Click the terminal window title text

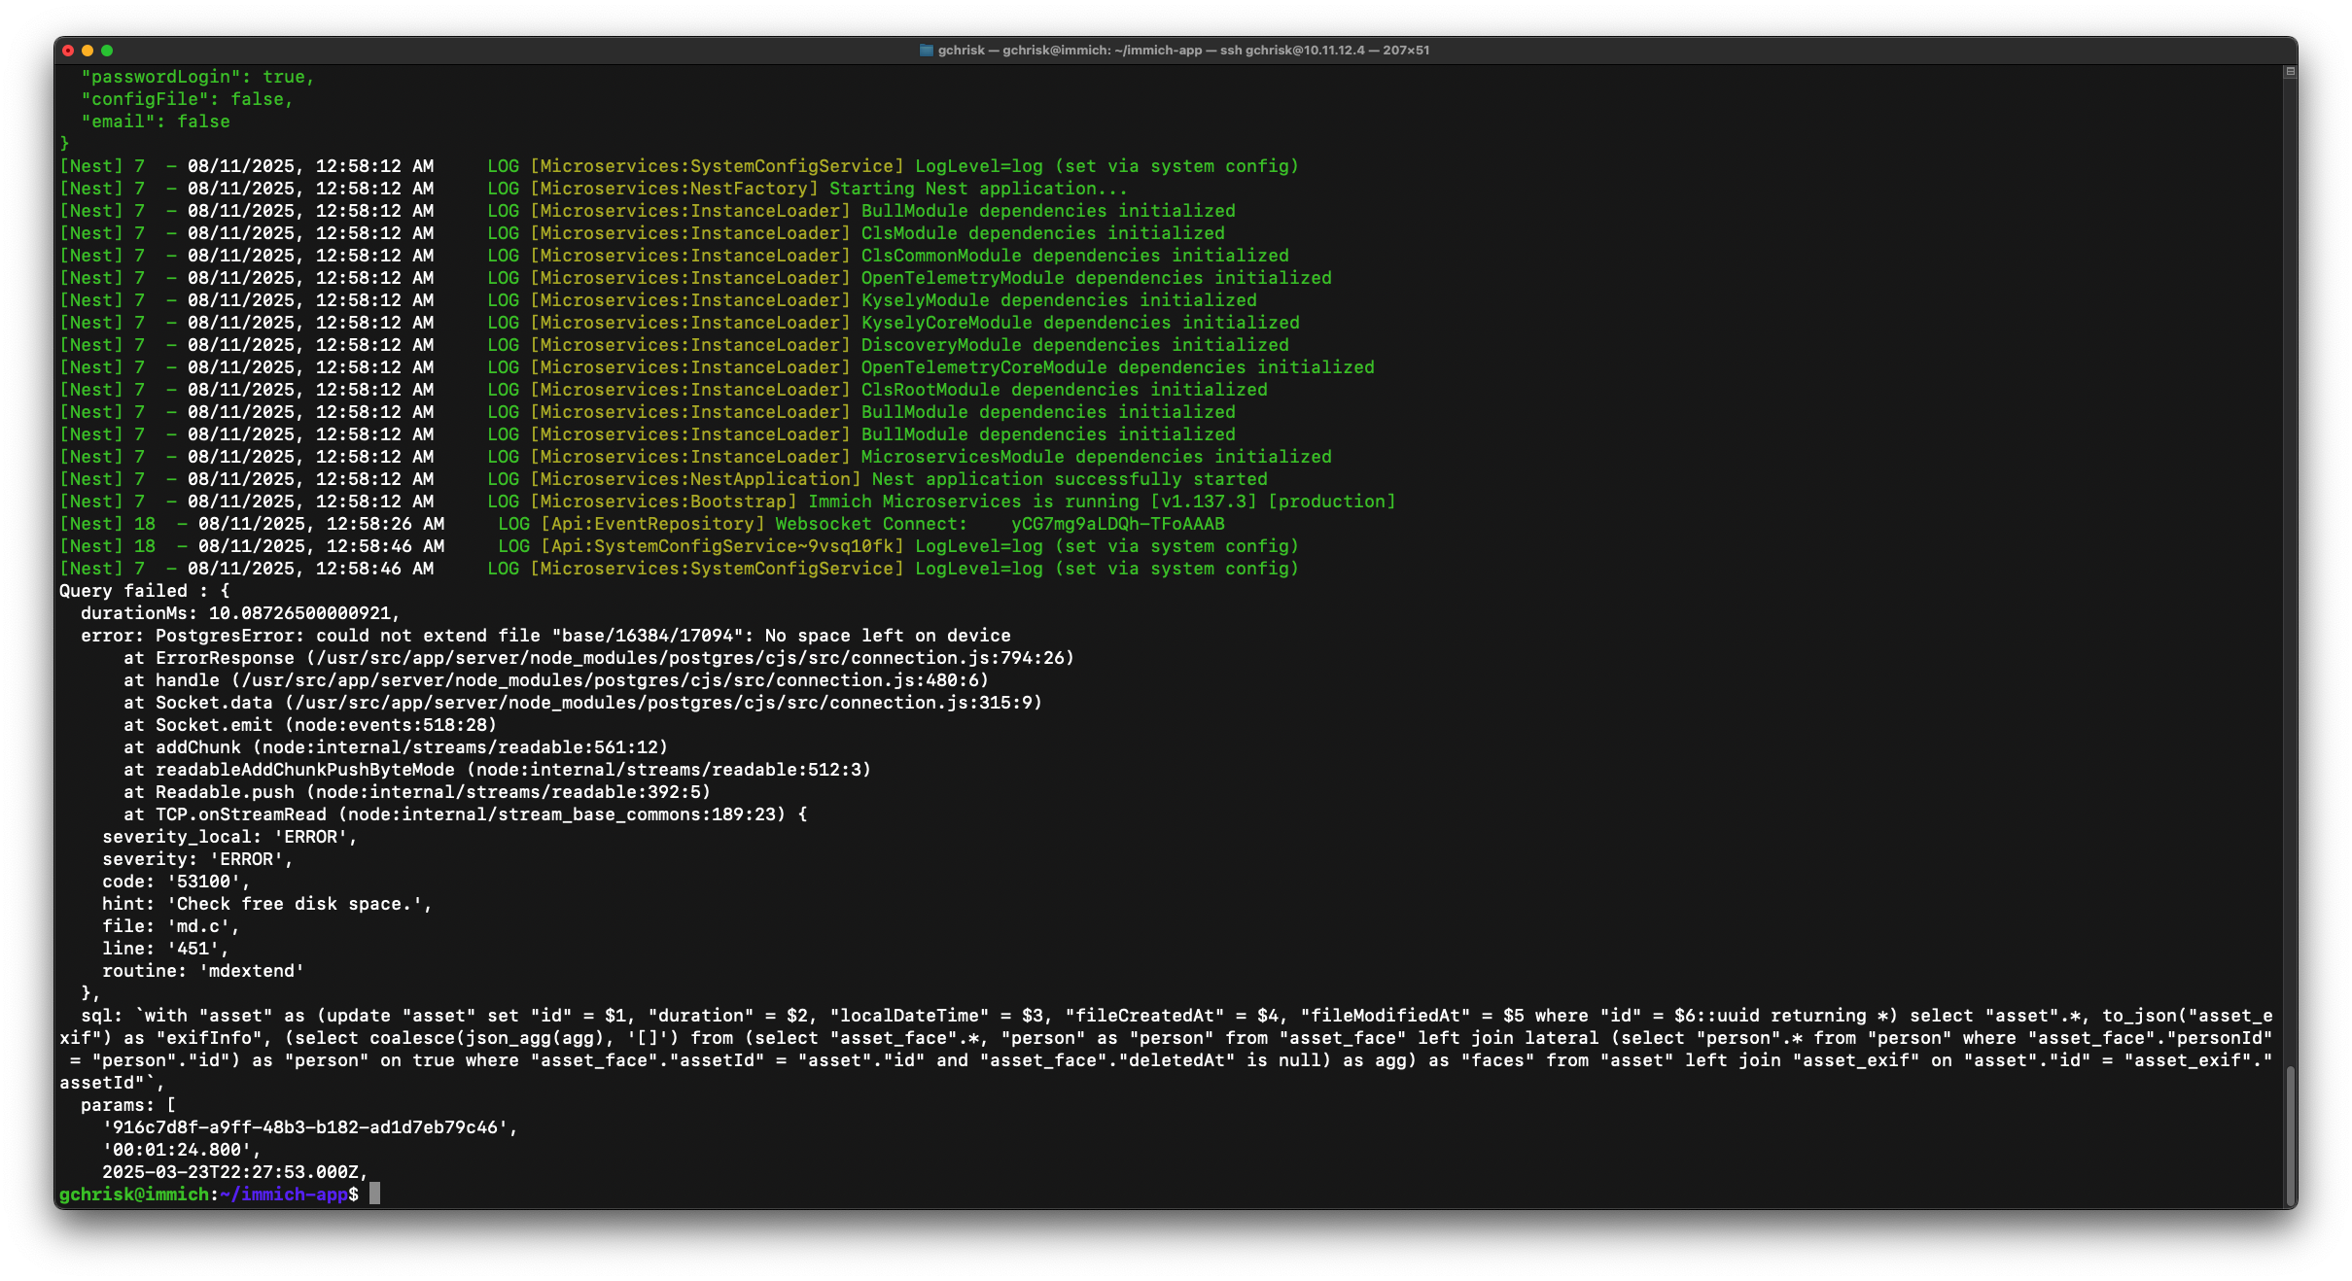pyautogui.click(x=1182, y=51)
